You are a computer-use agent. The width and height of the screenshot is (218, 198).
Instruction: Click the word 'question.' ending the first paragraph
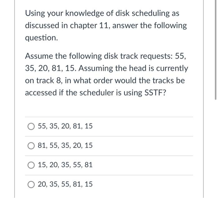click(41, 38)
